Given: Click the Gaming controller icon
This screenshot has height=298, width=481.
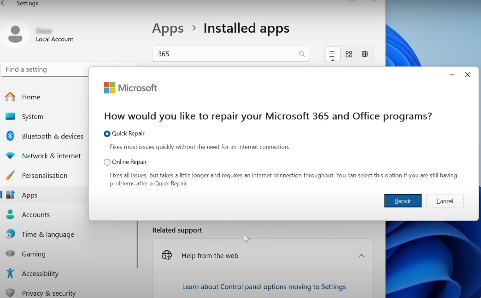Looking at the screenshot, I should (x=10, y=253).
